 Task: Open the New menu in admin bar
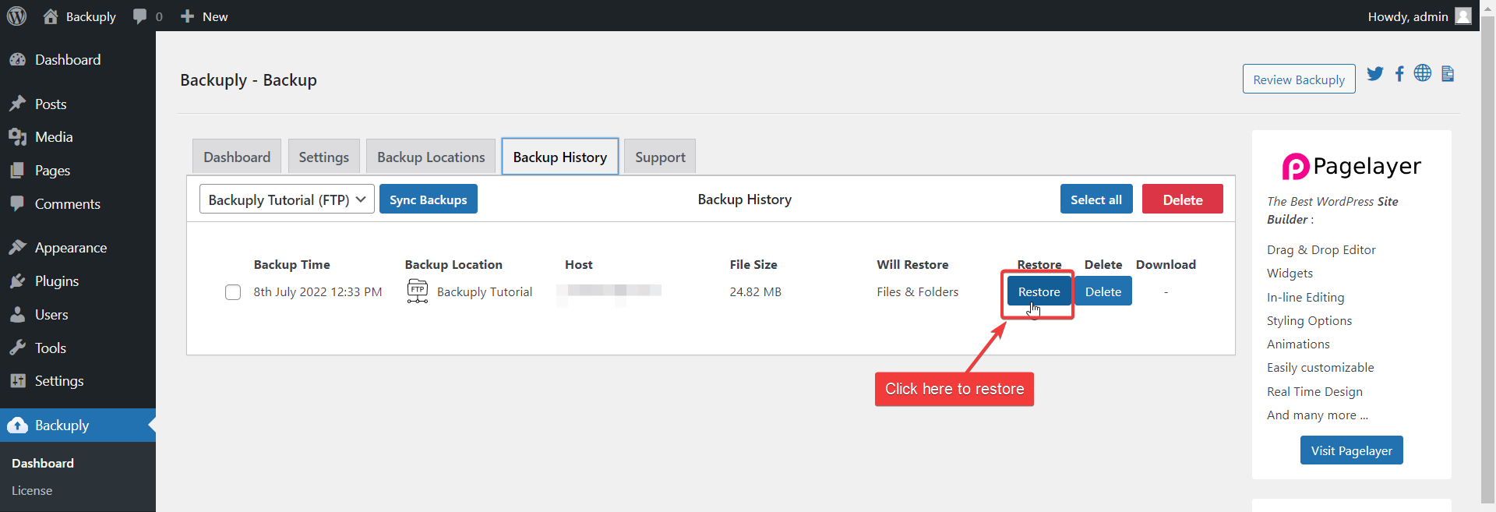(x=204, y=16)
